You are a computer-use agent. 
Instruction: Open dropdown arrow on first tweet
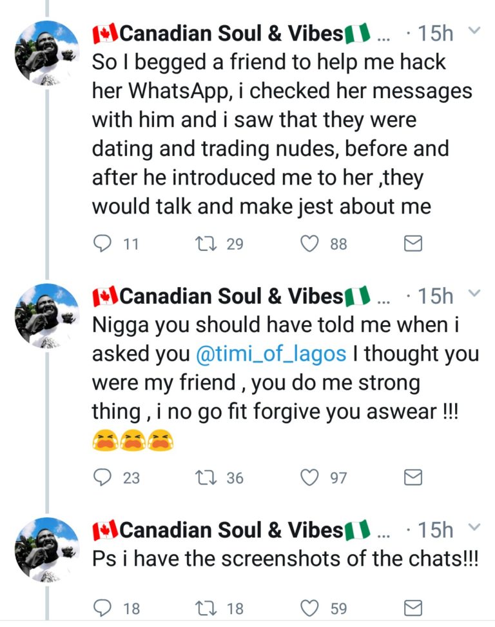pyautogui.click(x=474, y=31)
